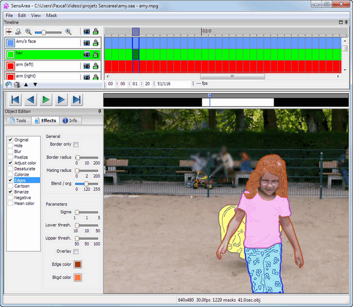Jump to the first frame
The image size is (353, 307).
15,100
